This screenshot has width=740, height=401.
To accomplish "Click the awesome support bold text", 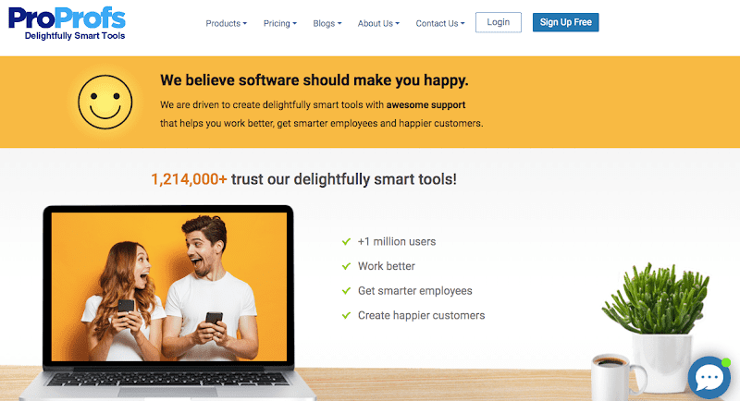I will (x=425, y=104).
